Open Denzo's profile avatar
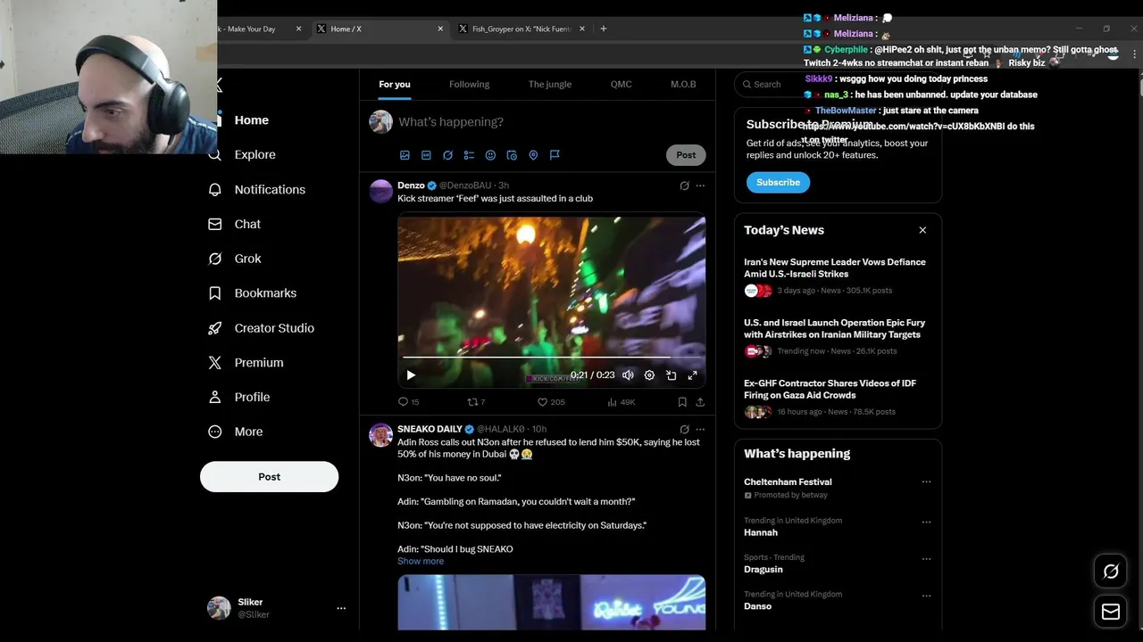1143x642 pixels. coord(381,192)
